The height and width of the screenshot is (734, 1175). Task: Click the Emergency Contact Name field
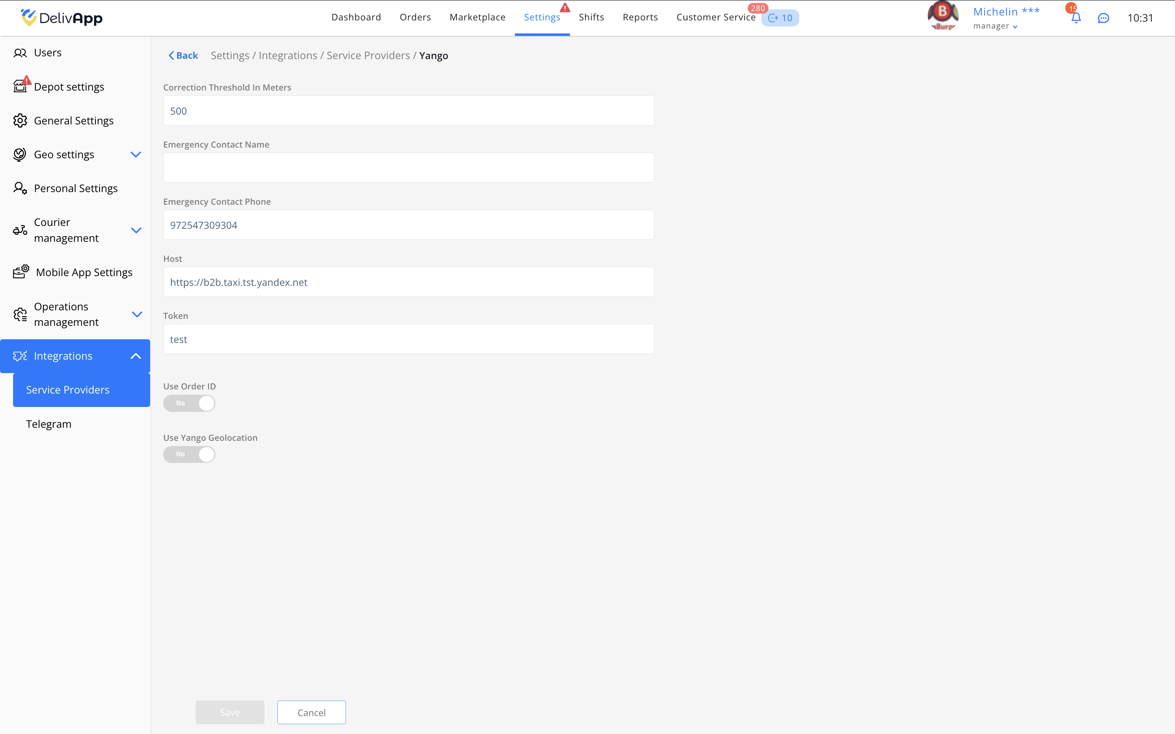408,168
